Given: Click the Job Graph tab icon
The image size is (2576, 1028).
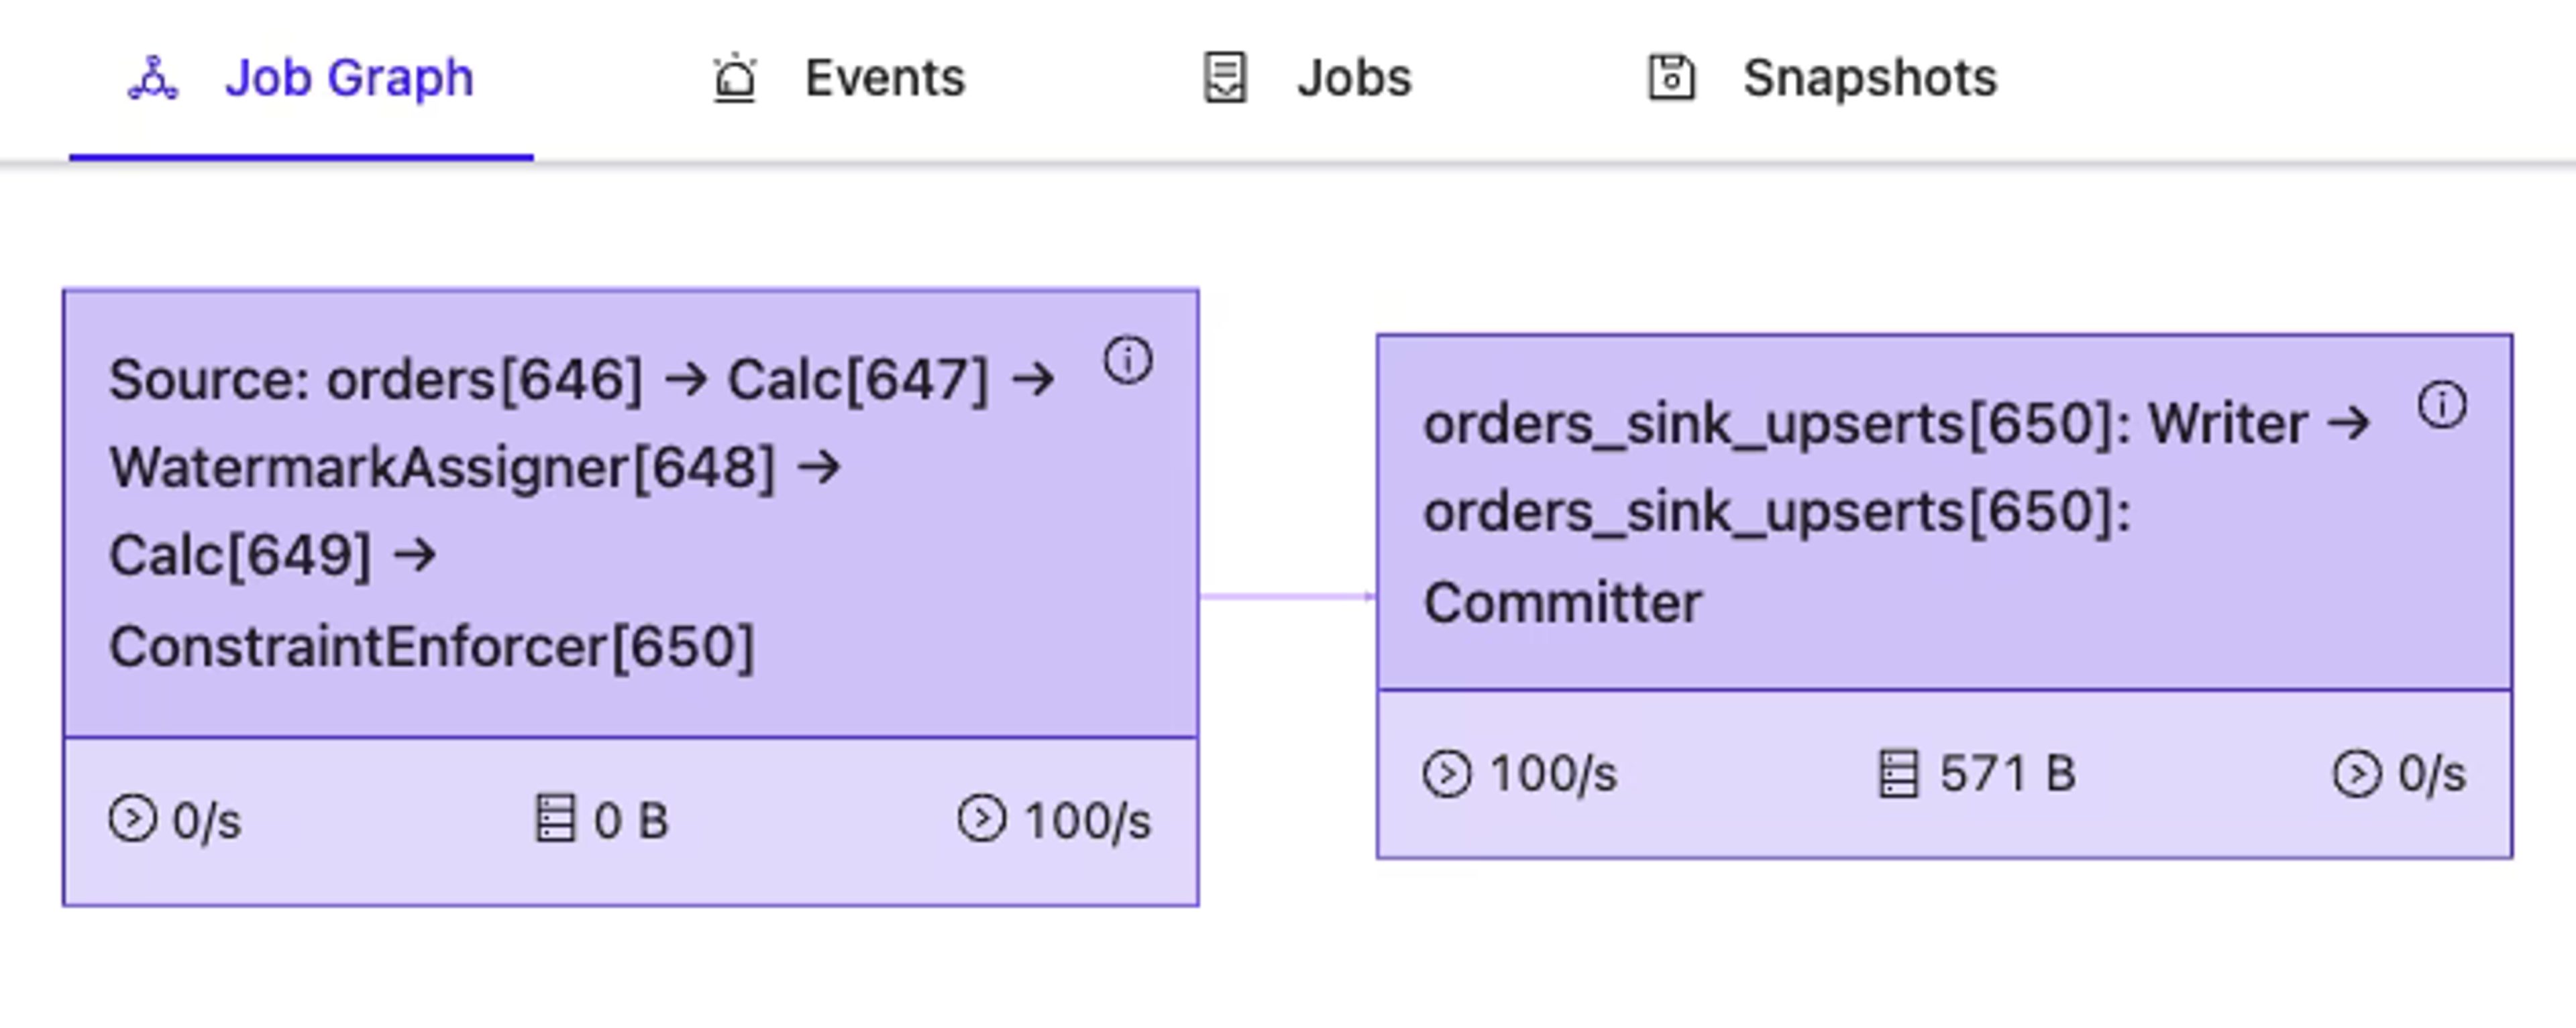Looking at the screenshot, I should pyautogui.click(x=153, y=79).
